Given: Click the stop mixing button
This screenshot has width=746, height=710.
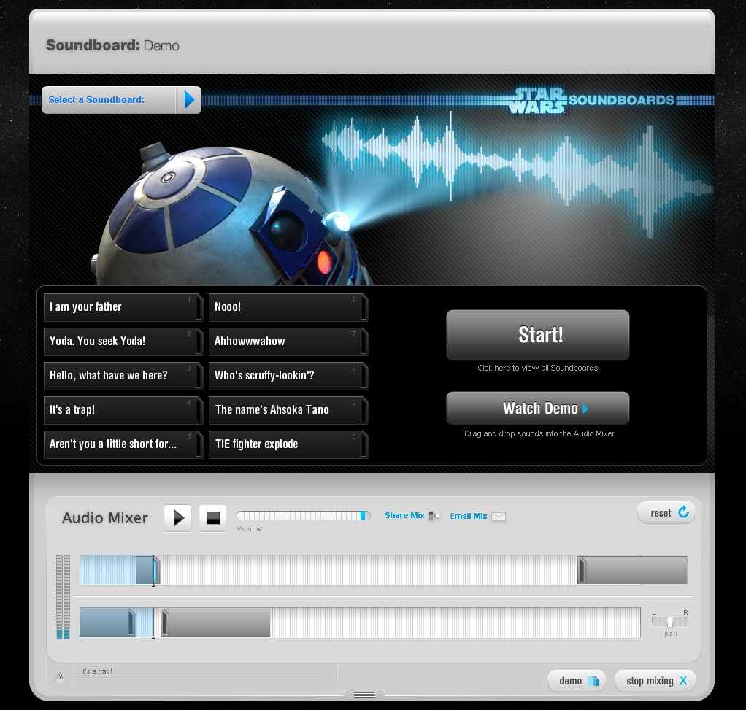Looking at the screenshot, I should (x=655, y=681).
